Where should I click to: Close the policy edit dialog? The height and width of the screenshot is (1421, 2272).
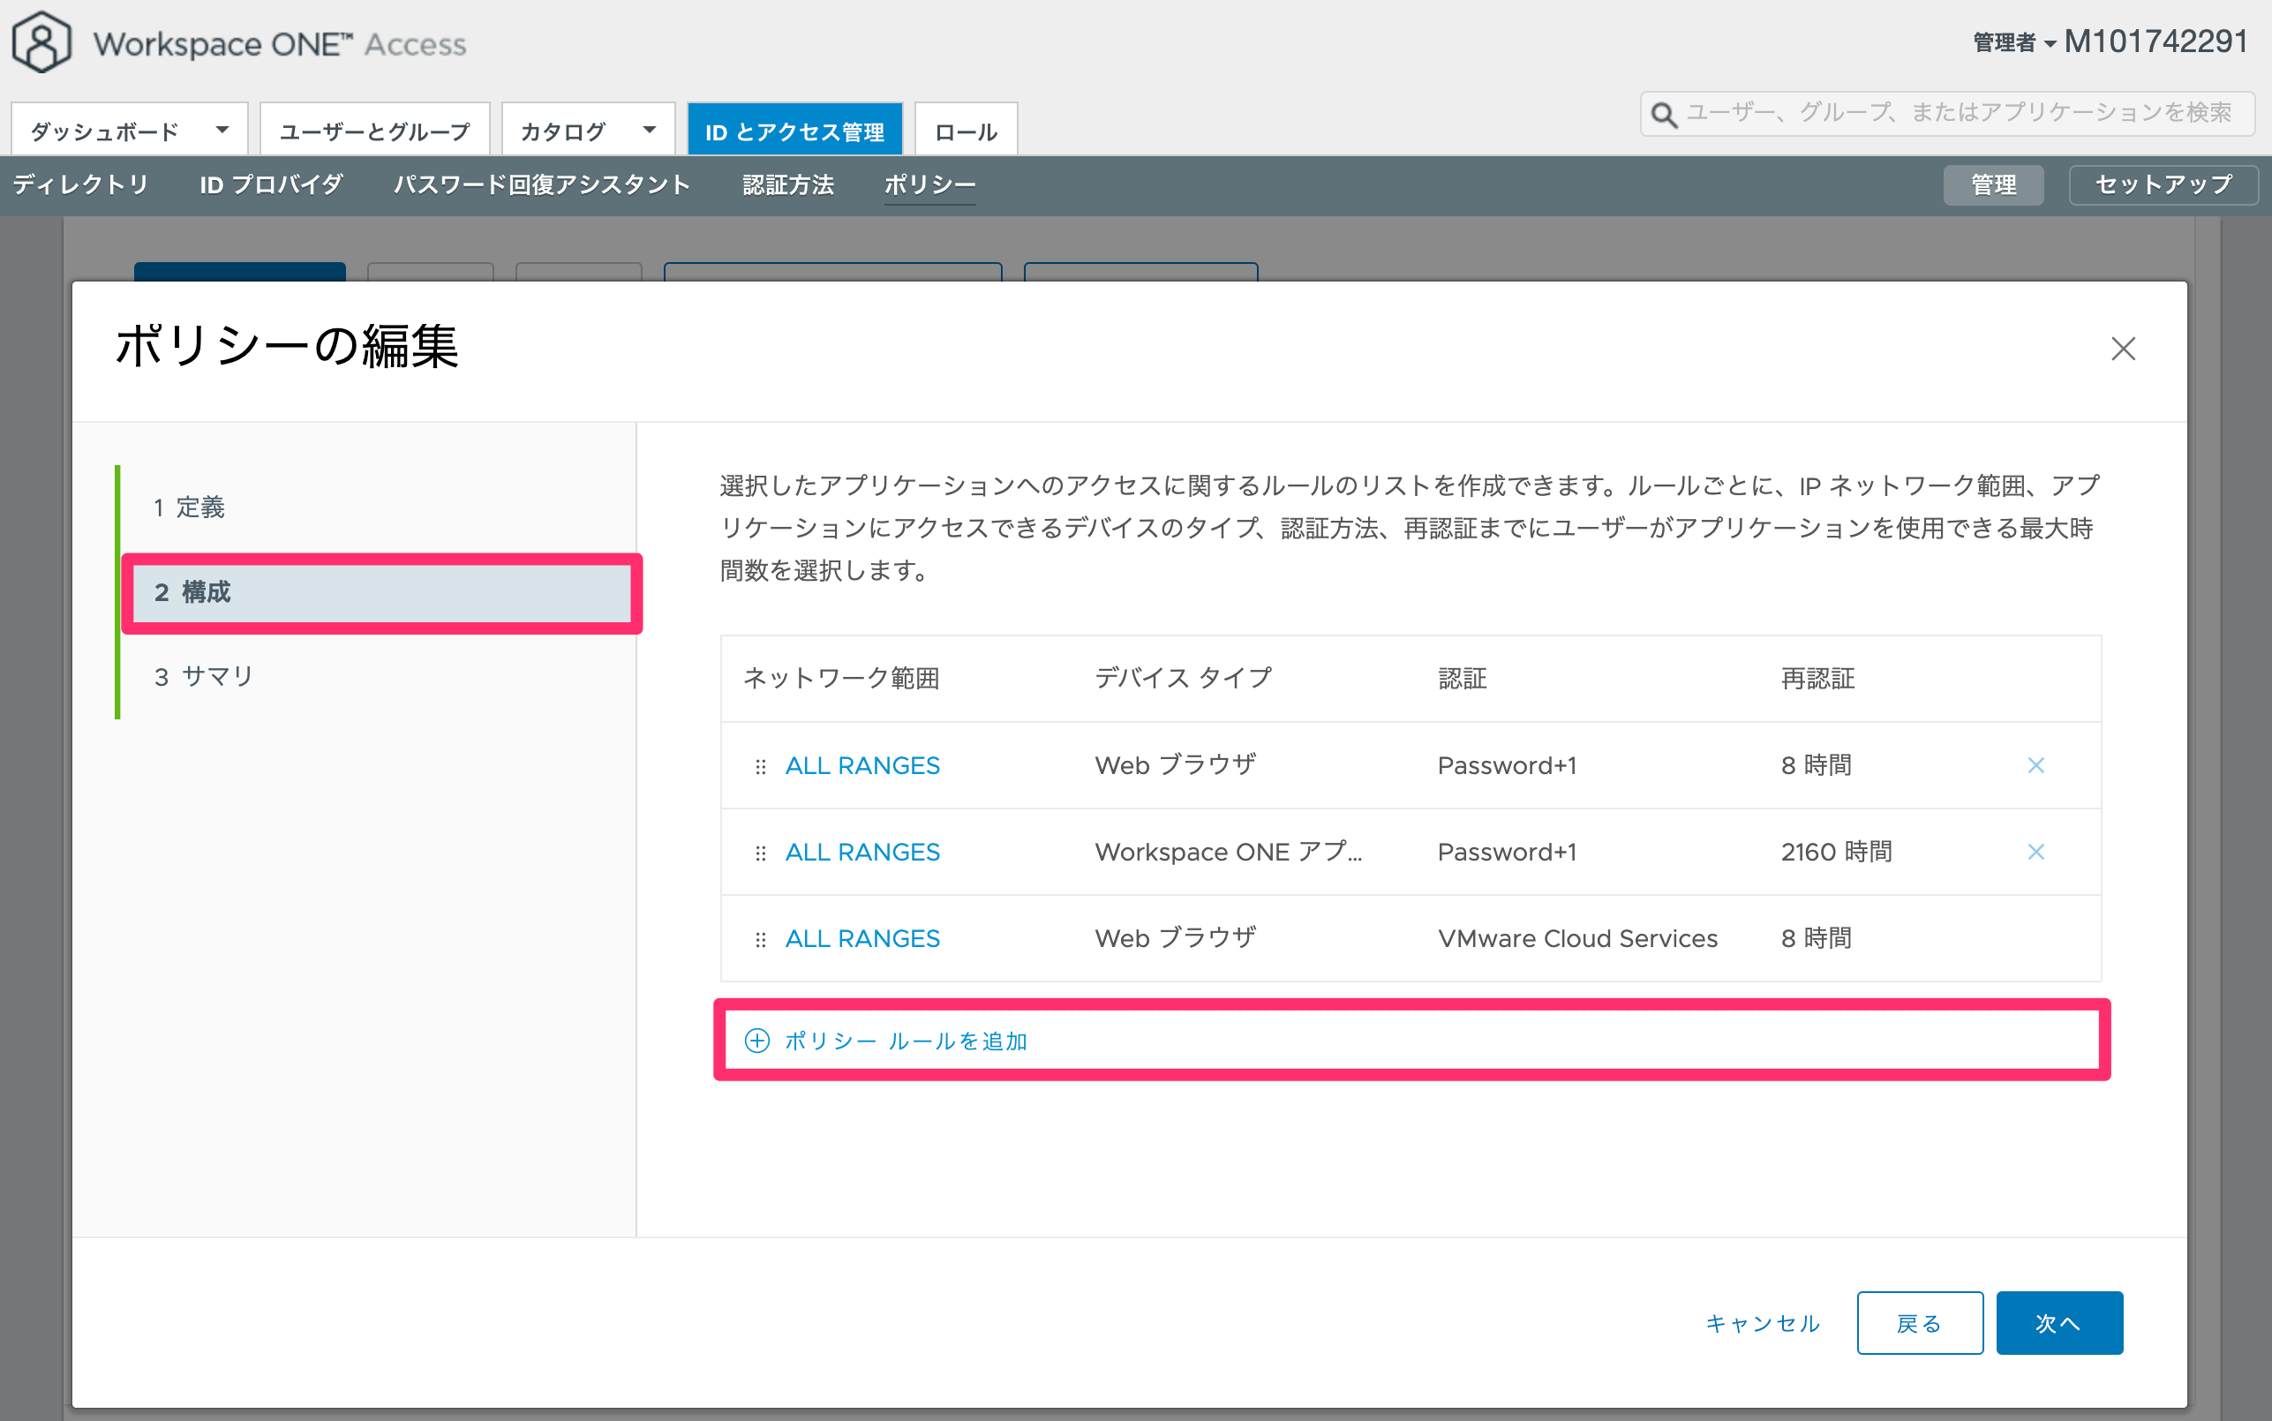pyautogui.click(x=2123, y=349)
